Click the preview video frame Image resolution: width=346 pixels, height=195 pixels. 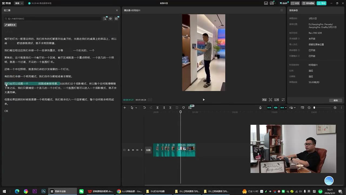[x=204, y=53]
